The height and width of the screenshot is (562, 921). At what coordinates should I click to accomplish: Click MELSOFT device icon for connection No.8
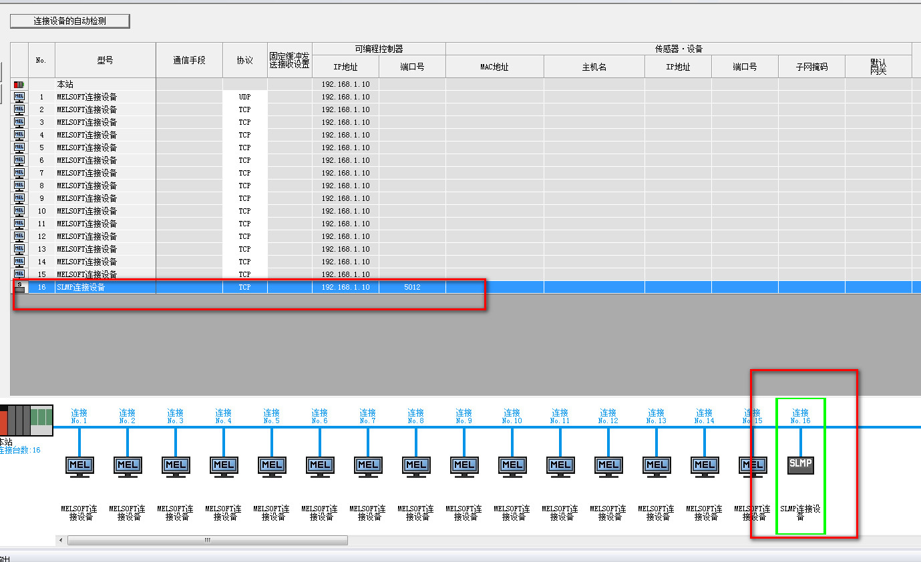(416, 466)
